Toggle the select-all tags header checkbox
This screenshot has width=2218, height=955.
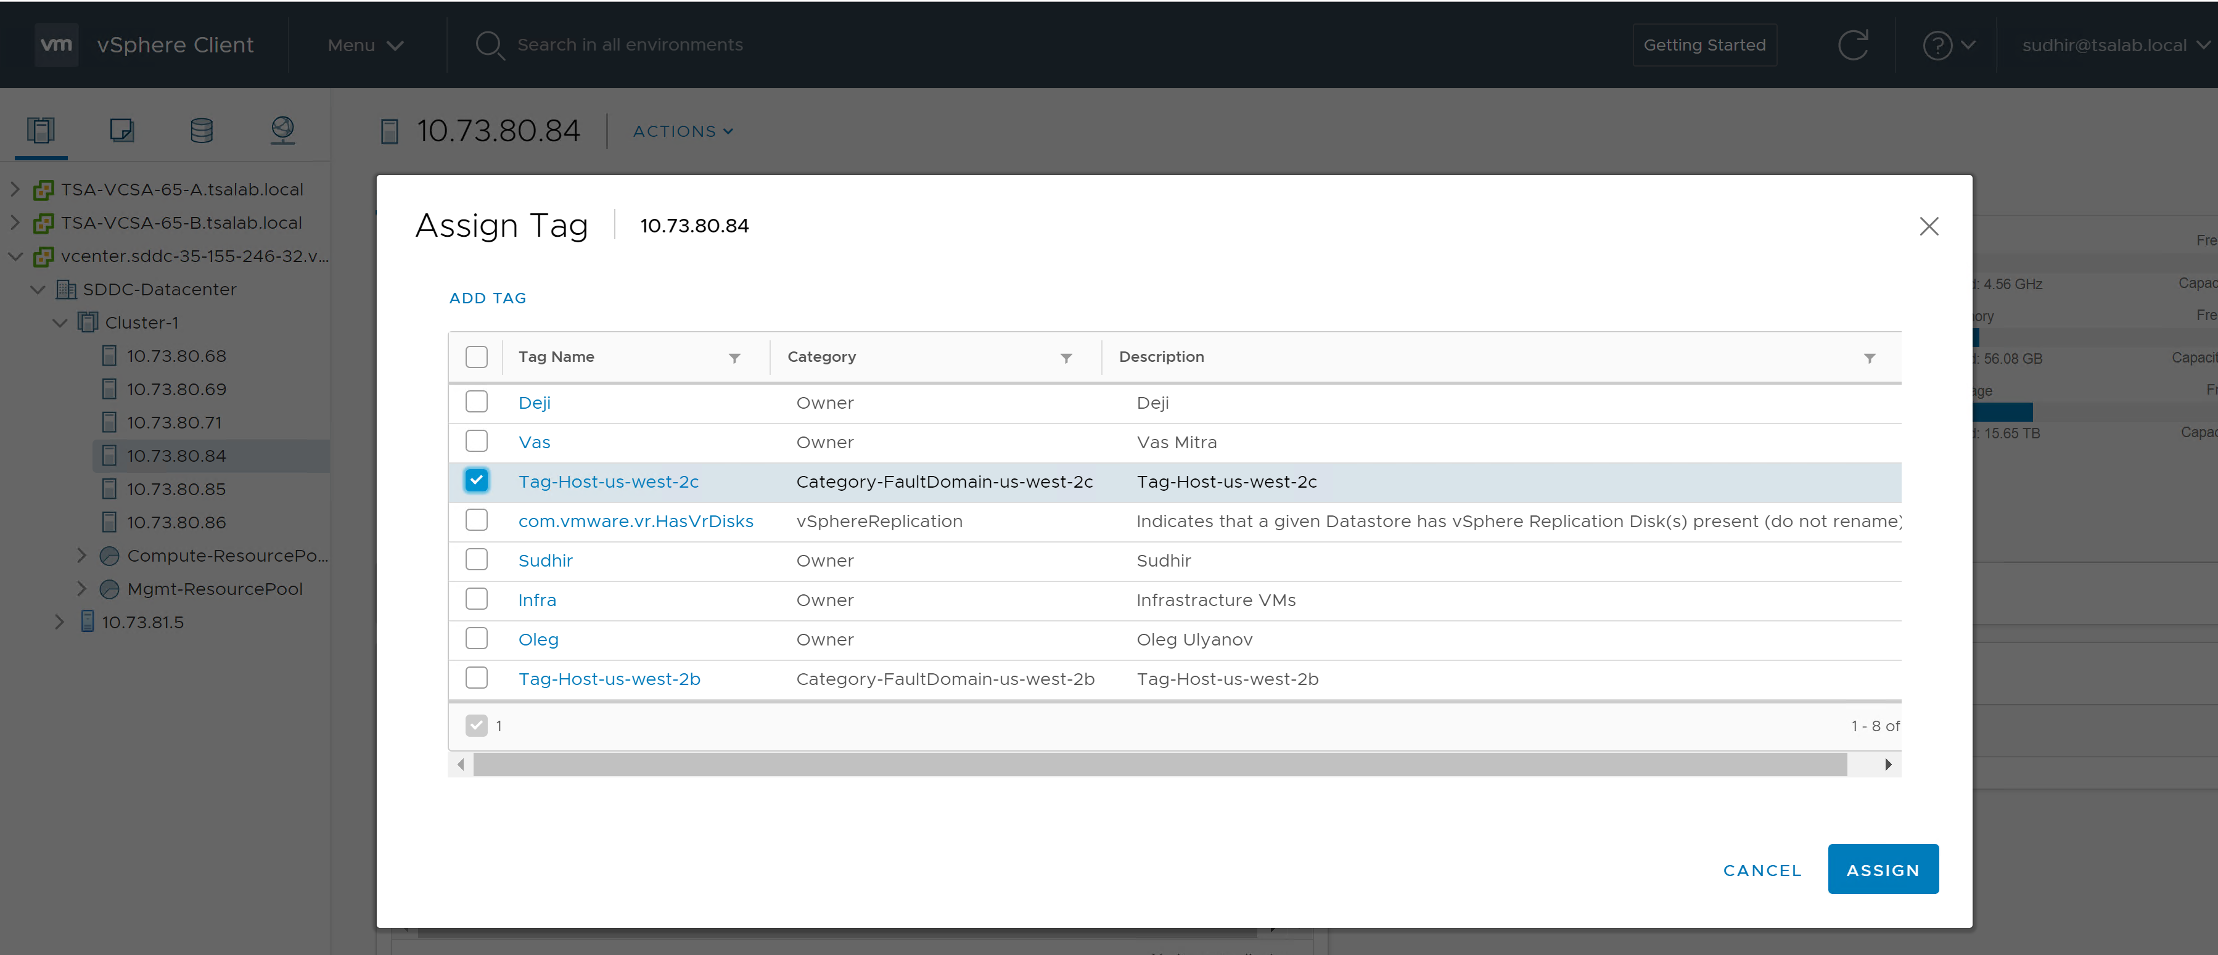pos(476,356)
